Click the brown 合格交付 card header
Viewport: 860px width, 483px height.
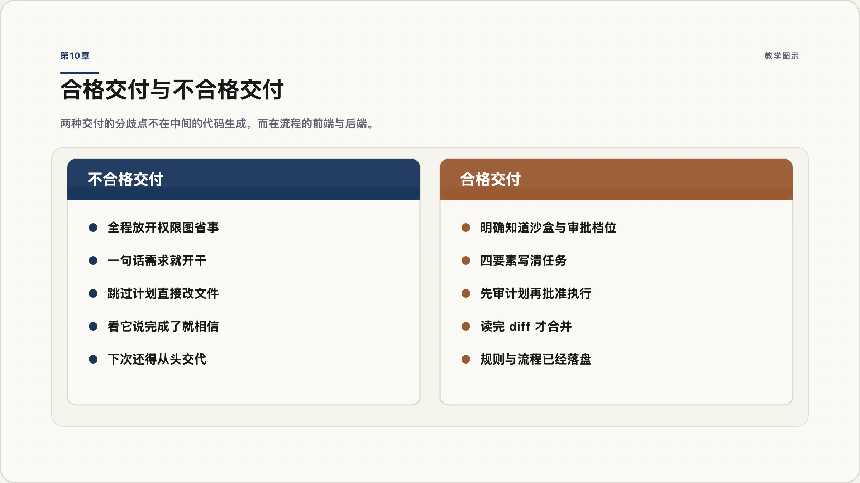(x=616, y=180)
